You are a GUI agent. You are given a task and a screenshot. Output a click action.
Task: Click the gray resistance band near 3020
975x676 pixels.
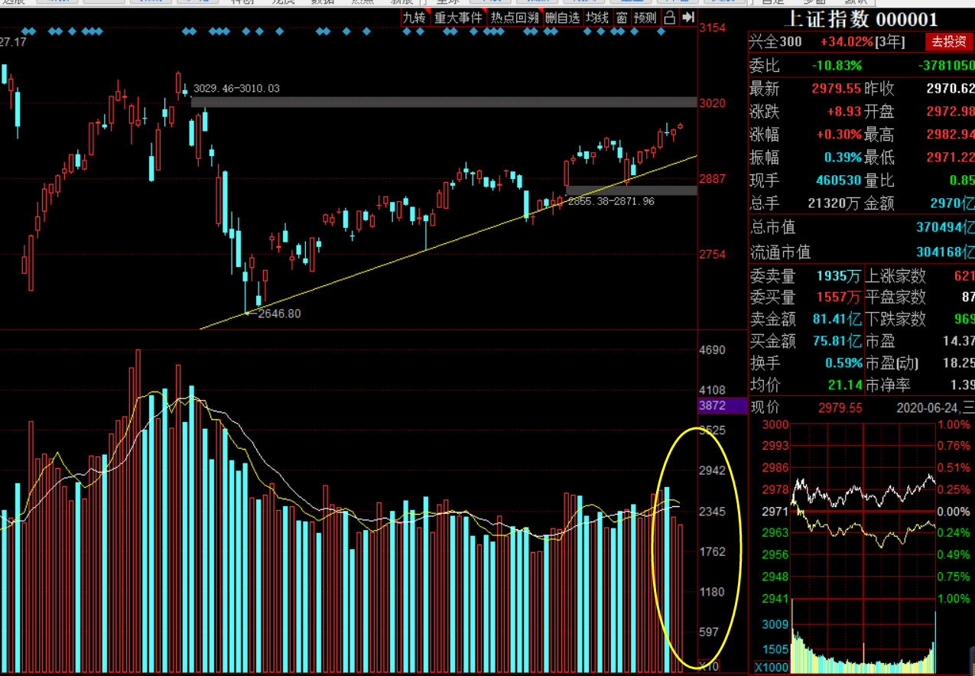tap(444, 102)
